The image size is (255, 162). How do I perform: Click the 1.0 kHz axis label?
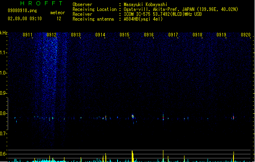(x=4, y=73)
